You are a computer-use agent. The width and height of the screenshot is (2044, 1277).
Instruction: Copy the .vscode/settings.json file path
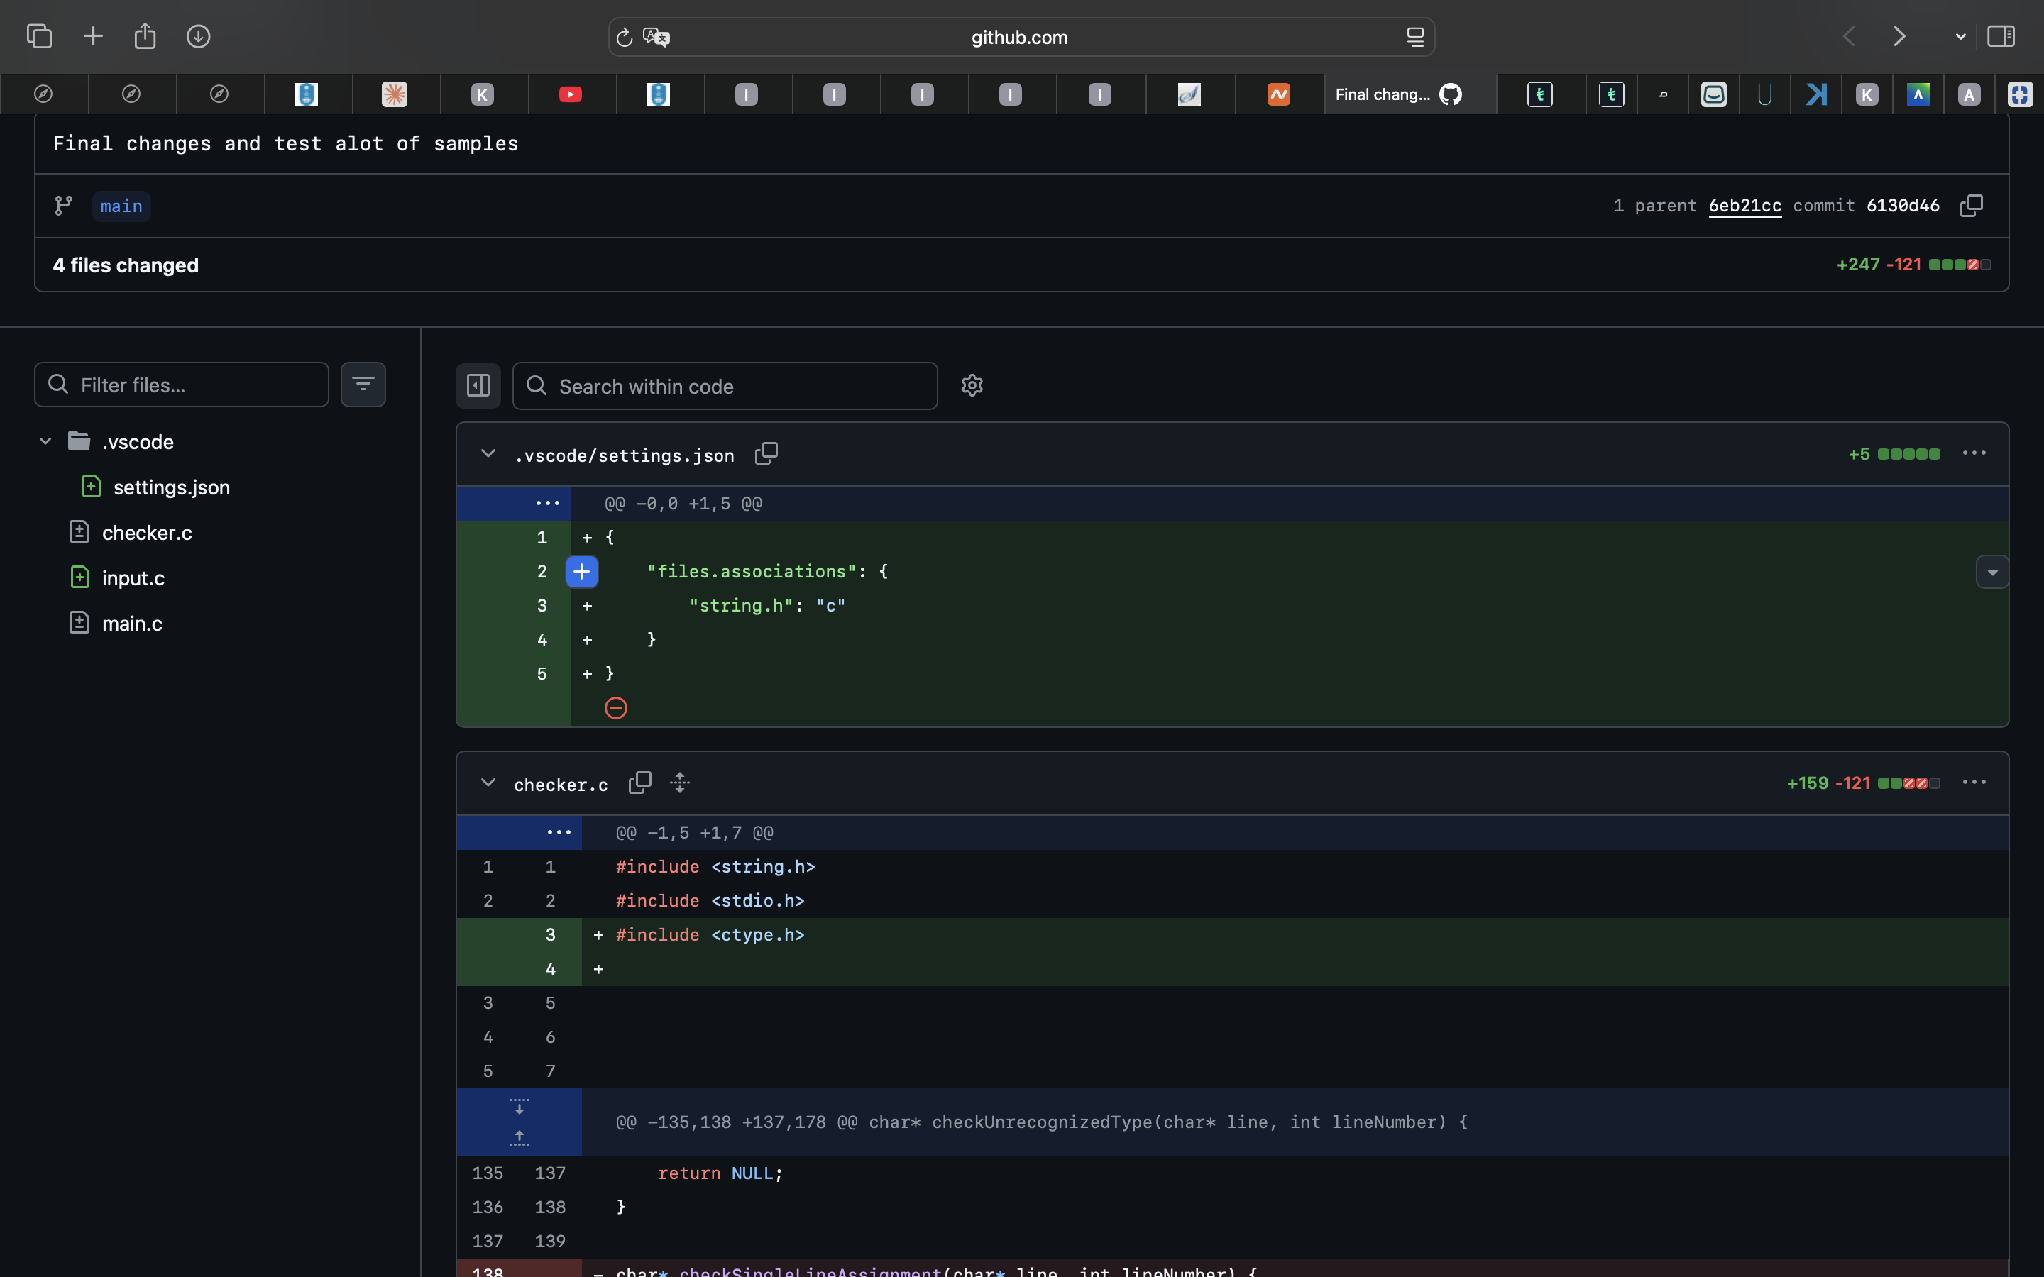pyautogui.click(x=766, y=454)
